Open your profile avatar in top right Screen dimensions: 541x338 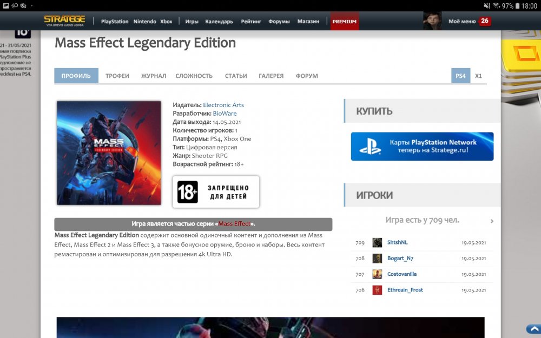click(x=431, y=21)
